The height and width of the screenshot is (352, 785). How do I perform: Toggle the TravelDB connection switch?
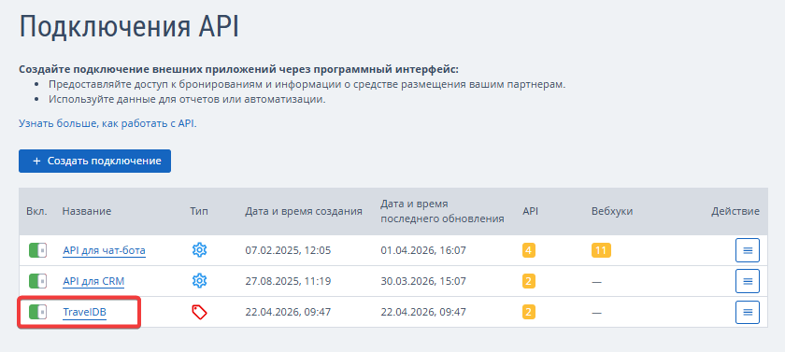[x=37, y=313]
